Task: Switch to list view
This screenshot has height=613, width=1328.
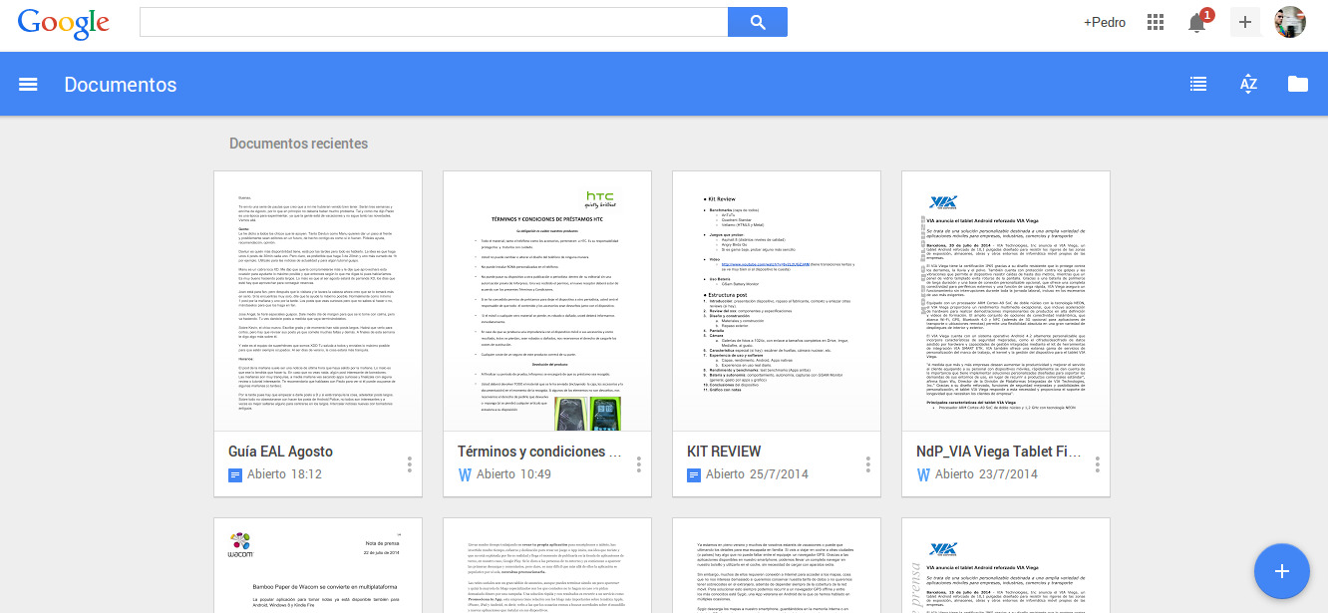Action: click(1198, 85)
